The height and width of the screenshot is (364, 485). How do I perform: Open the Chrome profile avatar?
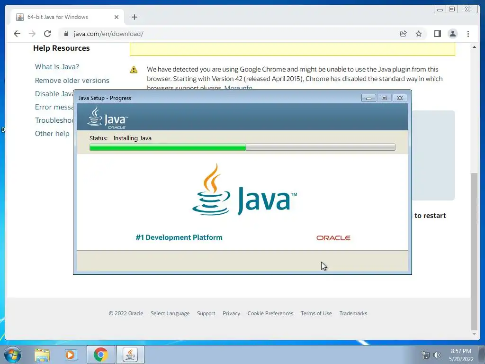[452, 34]
